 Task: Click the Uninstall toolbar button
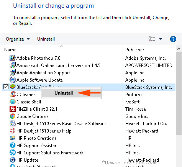(x=46, y=39)
